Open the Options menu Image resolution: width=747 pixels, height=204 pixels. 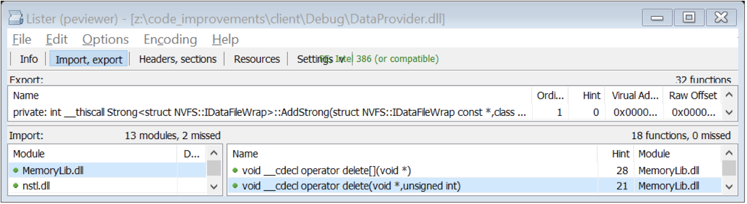point(105,40)
